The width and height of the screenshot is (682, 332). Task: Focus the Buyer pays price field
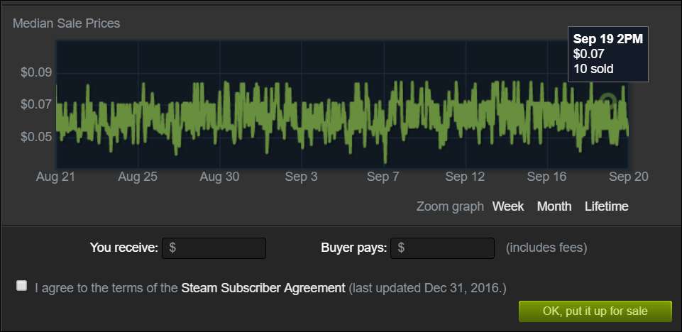[x=443, y=248]
